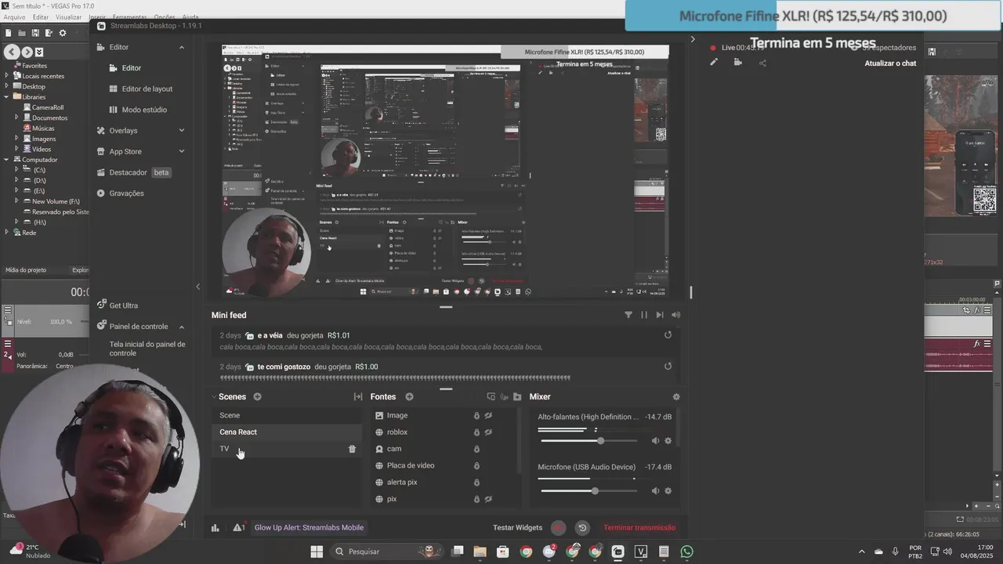Open new project icon in VEGAS toolbar
1003x564 pixels.
coord(8,33)
